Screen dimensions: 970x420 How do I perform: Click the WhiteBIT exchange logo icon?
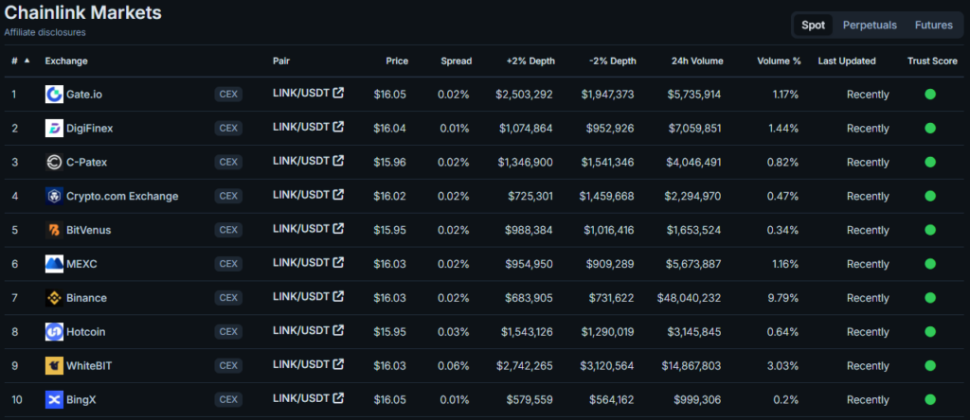click(x=54, y=365)
